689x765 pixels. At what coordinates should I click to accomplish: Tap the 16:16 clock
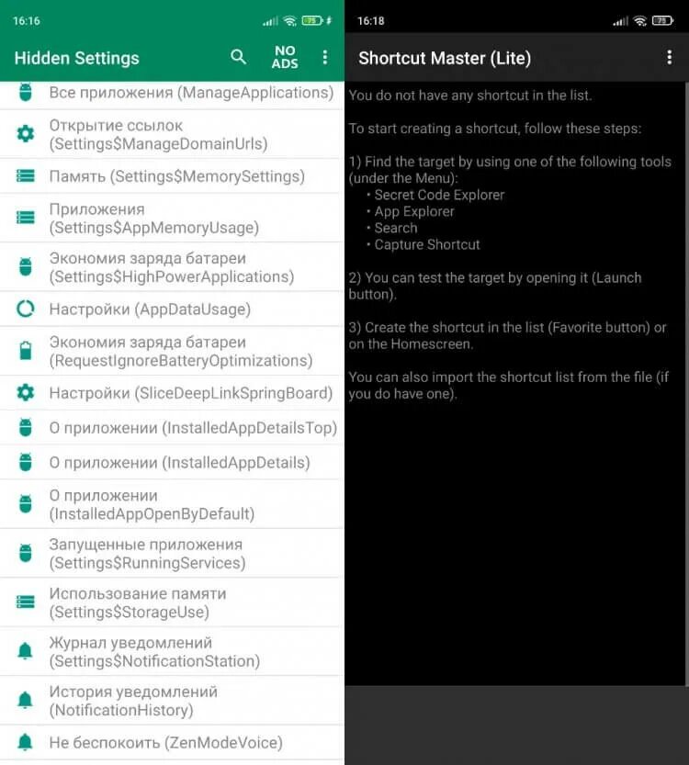pos(27,20)
